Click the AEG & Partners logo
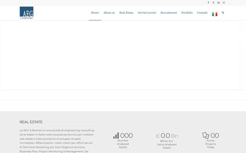This screenshot has height=153, width=246. tap(27, 13)
